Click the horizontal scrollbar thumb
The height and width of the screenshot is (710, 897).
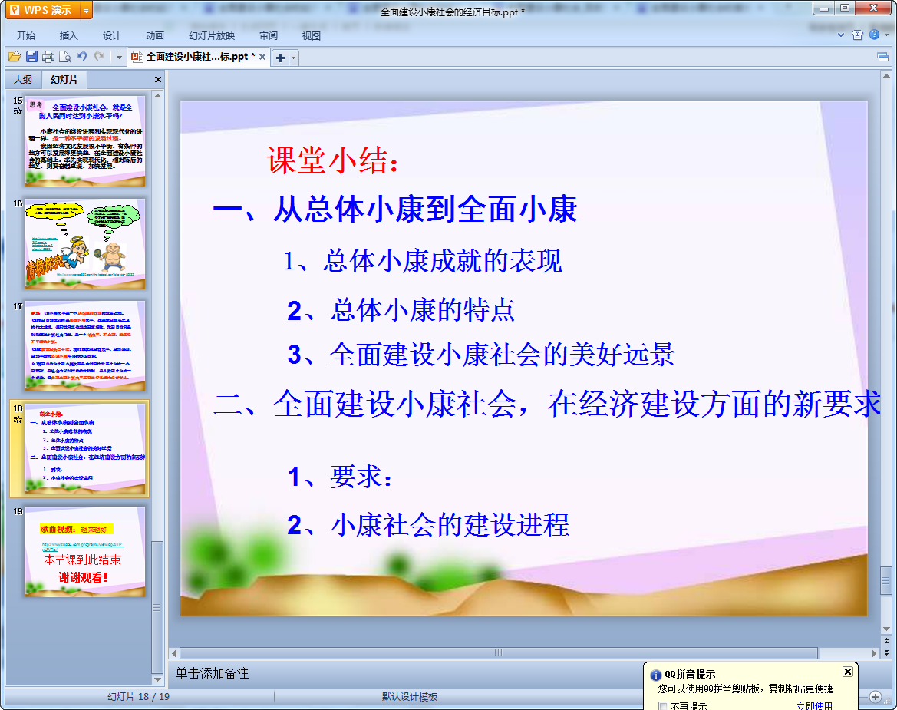[x=498, y=652]
